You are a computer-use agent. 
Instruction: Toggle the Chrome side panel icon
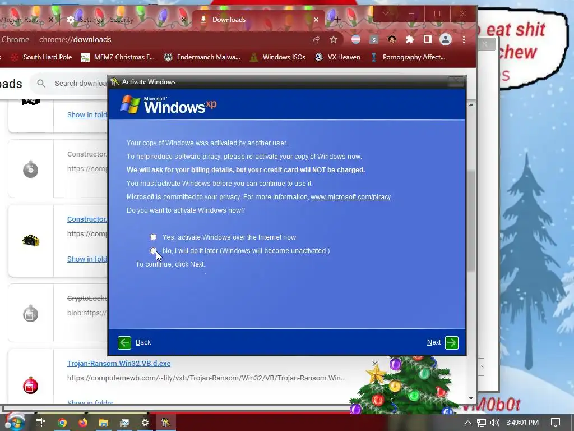428,40
